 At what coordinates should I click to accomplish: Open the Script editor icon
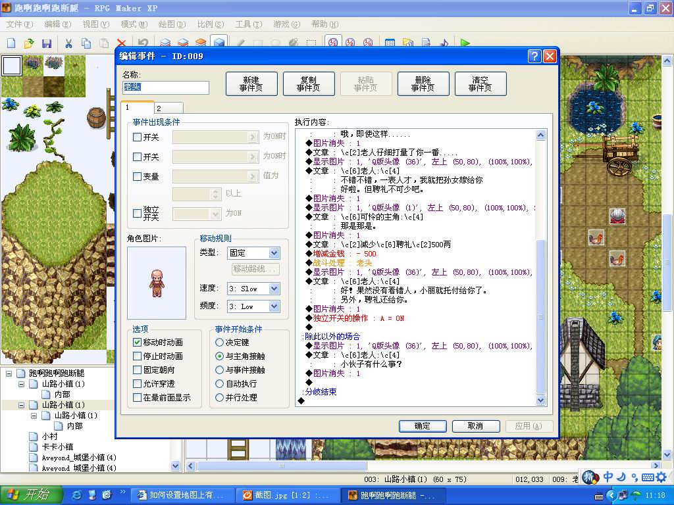pos(426,43)
